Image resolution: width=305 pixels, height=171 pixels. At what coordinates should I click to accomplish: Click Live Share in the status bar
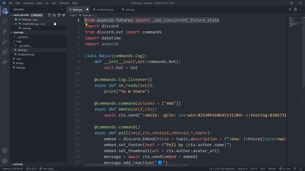[46, 169]
